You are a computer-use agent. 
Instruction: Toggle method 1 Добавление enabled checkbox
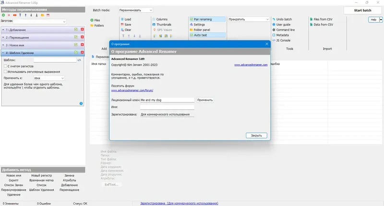click(76, 29)
